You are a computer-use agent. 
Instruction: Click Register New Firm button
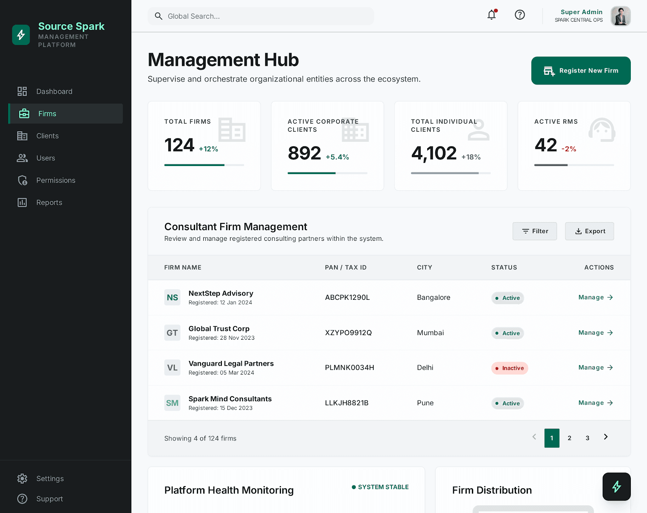581,70
